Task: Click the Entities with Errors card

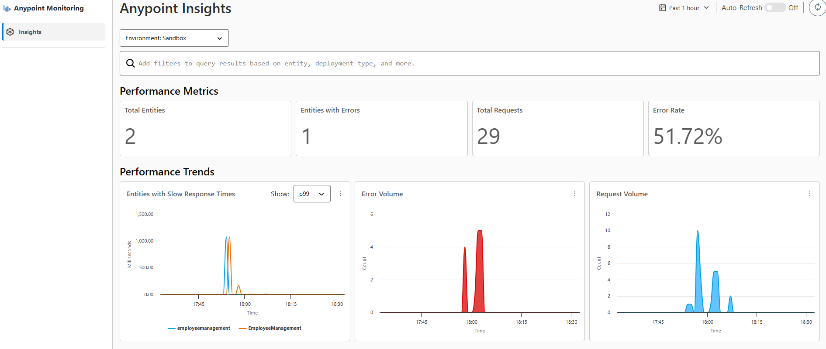Action: 381,128
